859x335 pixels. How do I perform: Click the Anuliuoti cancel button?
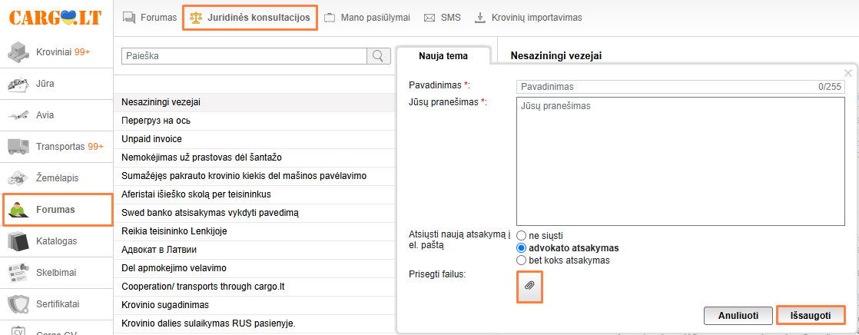click(738, 315)
